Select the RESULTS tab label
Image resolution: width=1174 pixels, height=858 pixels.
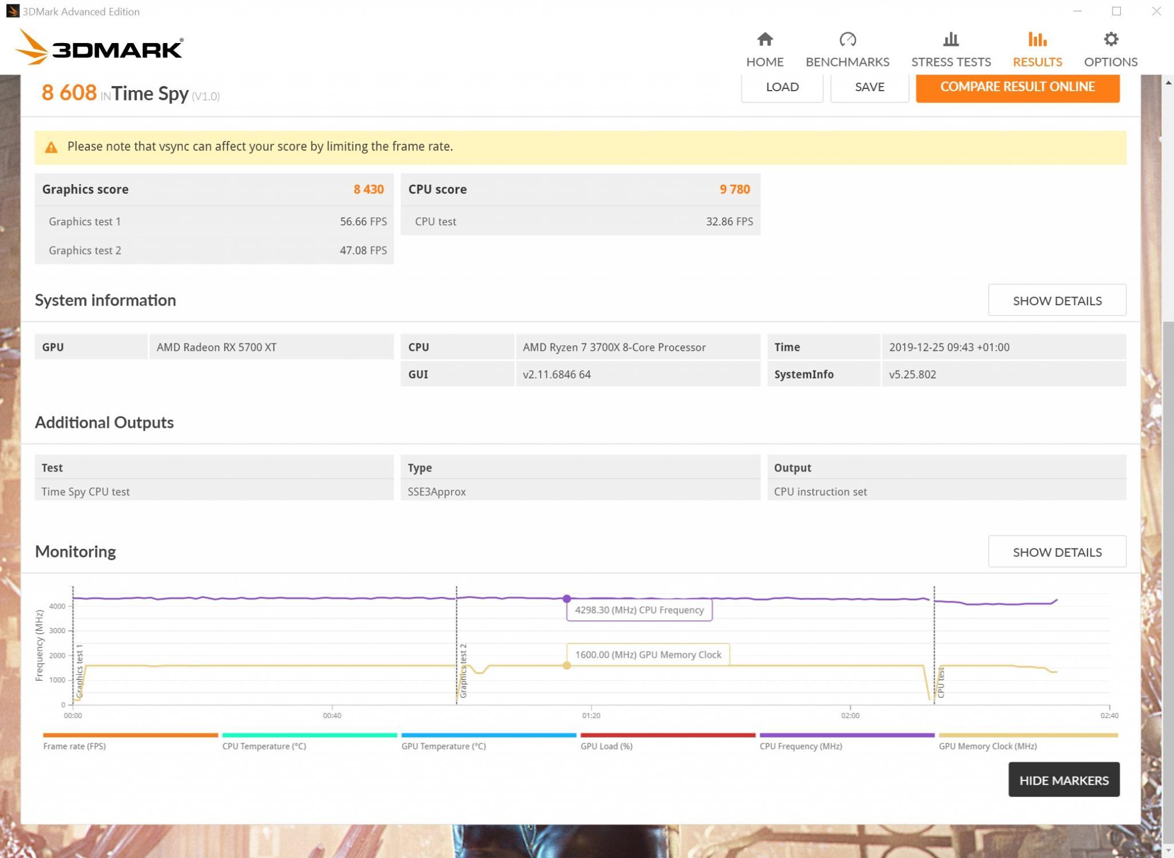[1037, 62]
